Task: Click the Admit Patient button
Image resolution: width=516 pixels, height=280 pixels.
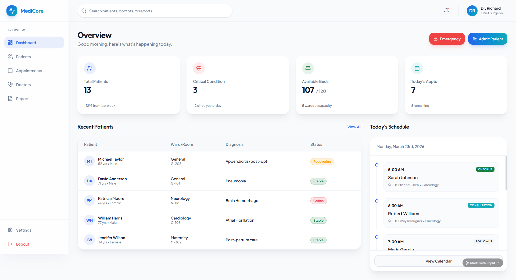Action: (488, 39)
